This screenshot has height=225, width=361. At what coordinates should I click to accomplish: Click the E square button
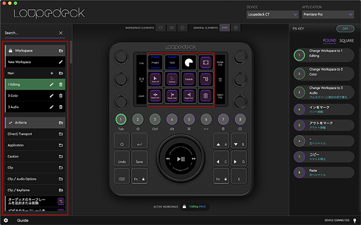pos(239,175)
